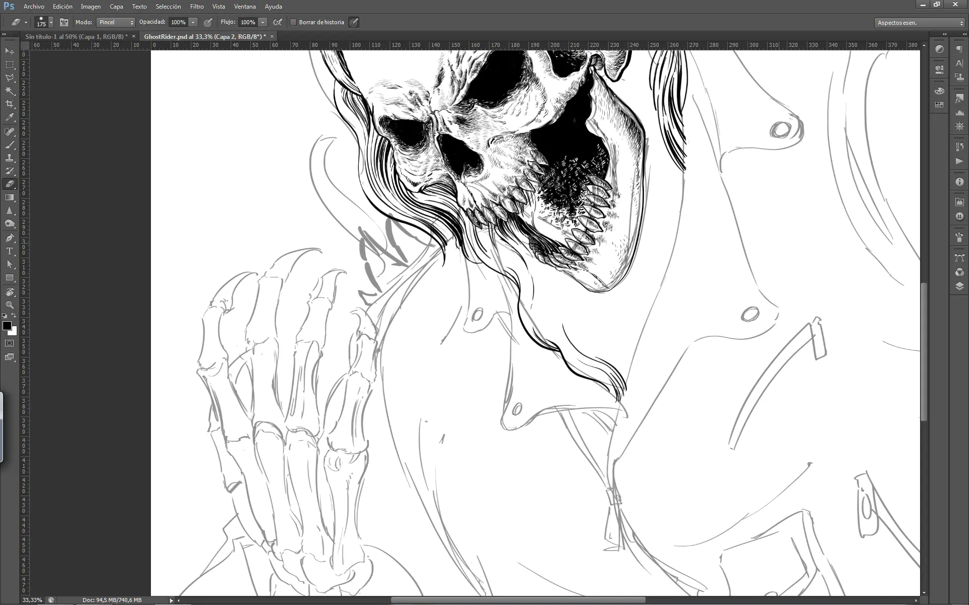Image resolution: width=969 pixels, height=605 pixels.
Task: Open the Navigator wheel panel icon
Action: 959,126
